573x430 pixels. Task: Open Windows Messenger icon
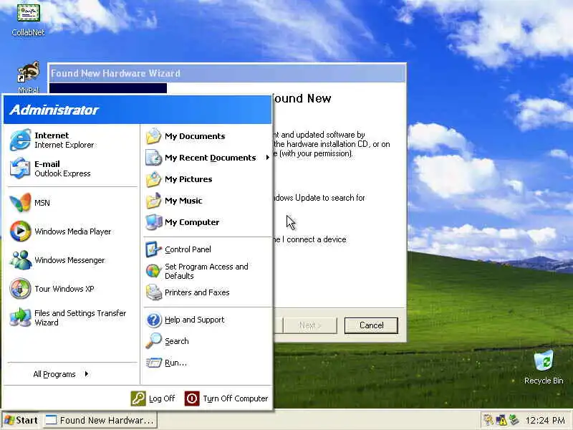[x=20, y=260]
